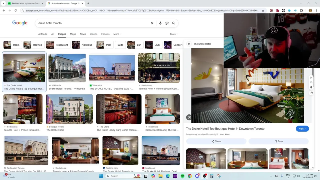Expand the More search categories dropdown
This screenshot has width=320, height=180.
[117, 34]
